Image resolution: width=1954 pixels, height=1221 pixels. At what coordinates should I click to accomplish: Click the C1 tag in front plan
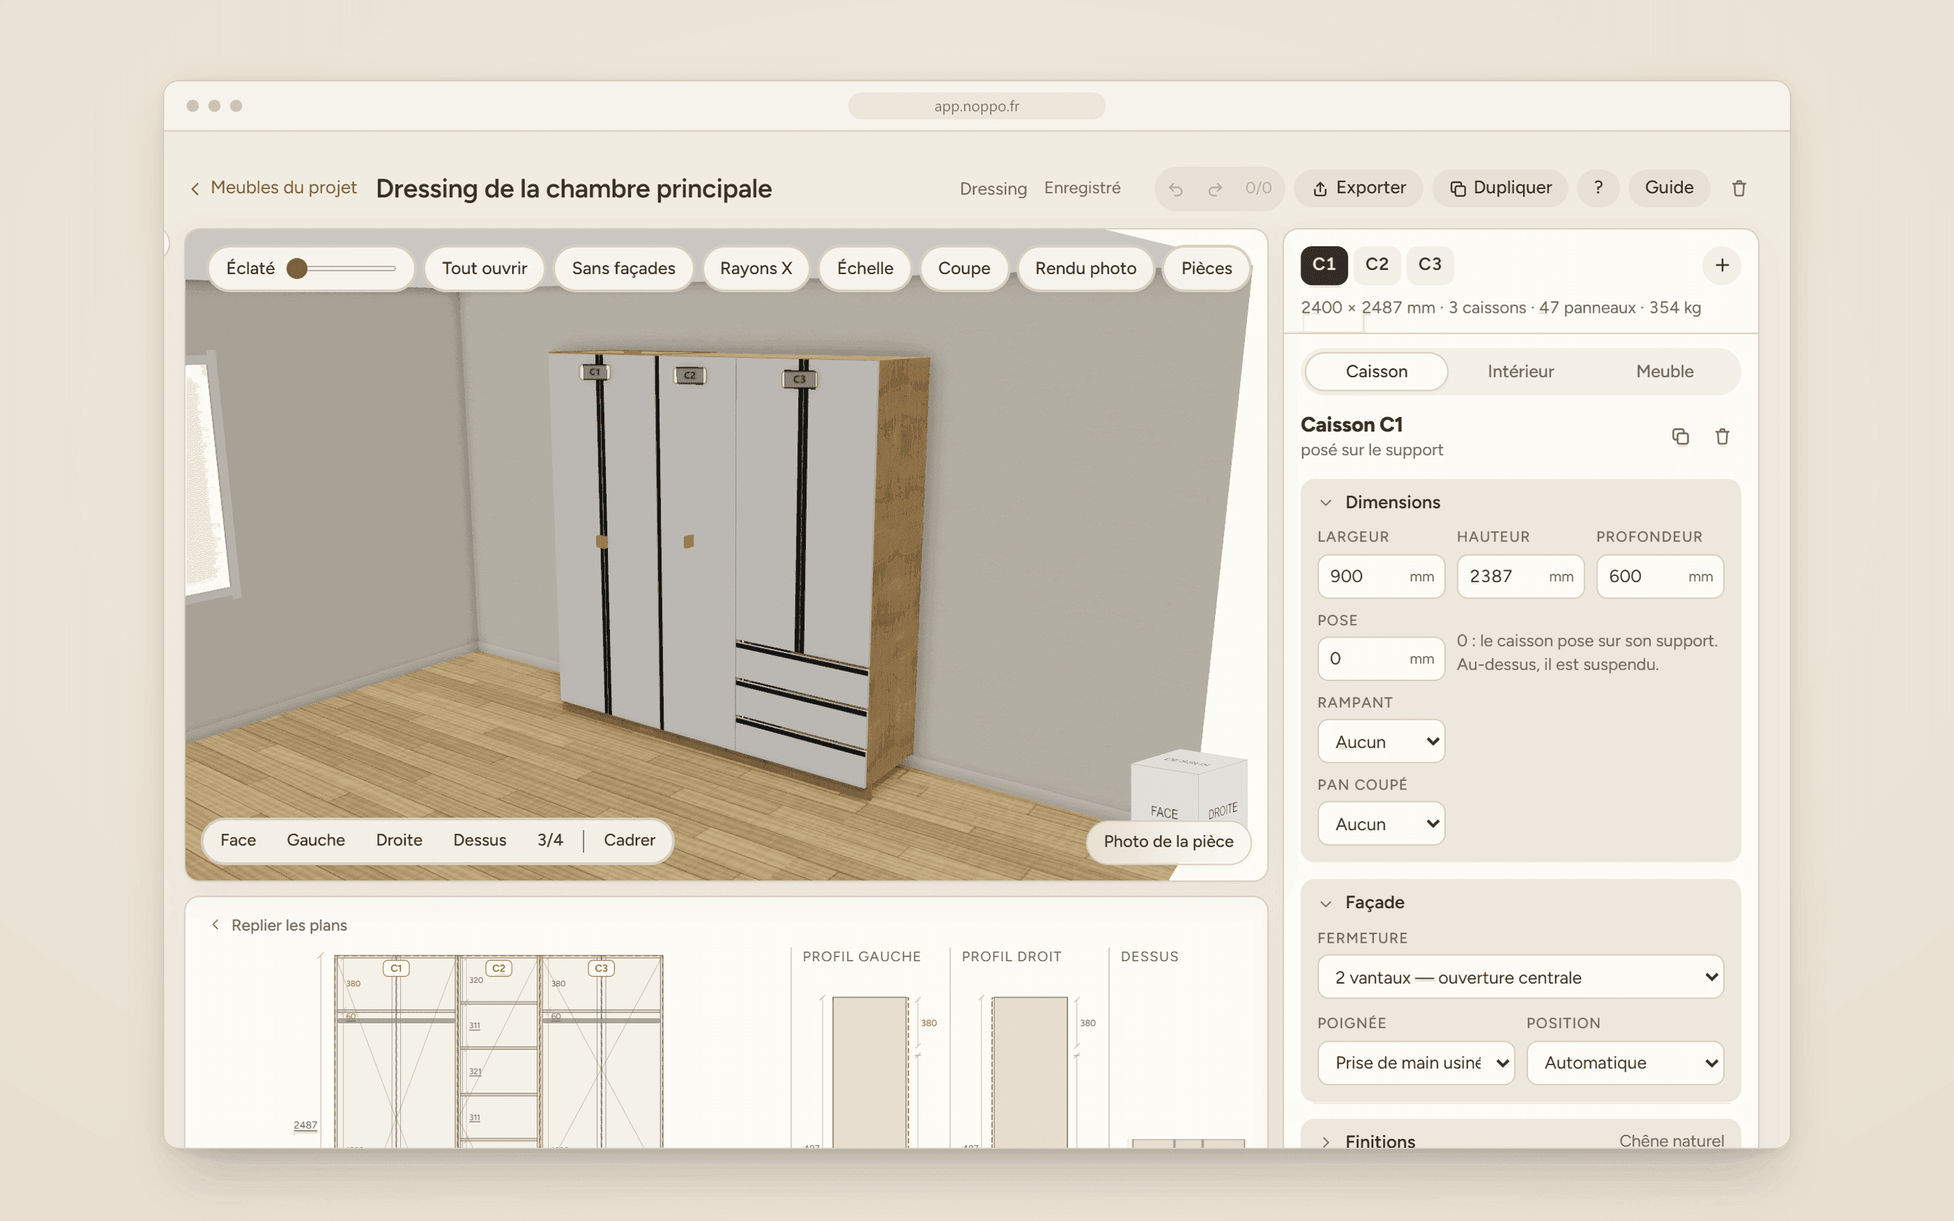tap(396, 967)
